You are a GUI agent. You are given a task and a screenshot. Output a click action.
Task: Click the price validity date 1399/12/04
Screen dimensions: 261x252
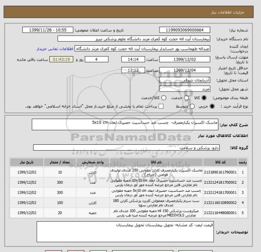tap(184, 70)
